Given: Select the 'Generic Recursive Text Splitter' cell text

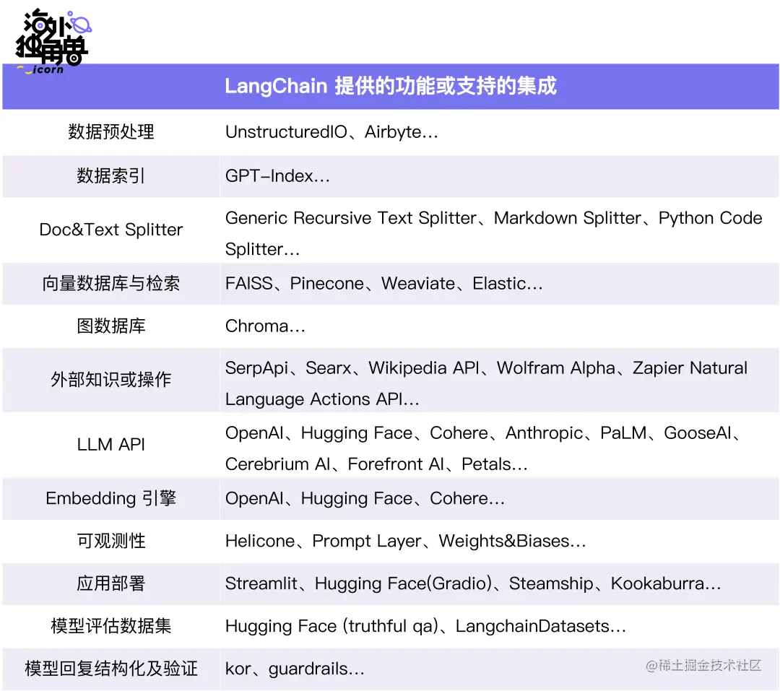Looking at the screenshot, I should click(351, 218).
